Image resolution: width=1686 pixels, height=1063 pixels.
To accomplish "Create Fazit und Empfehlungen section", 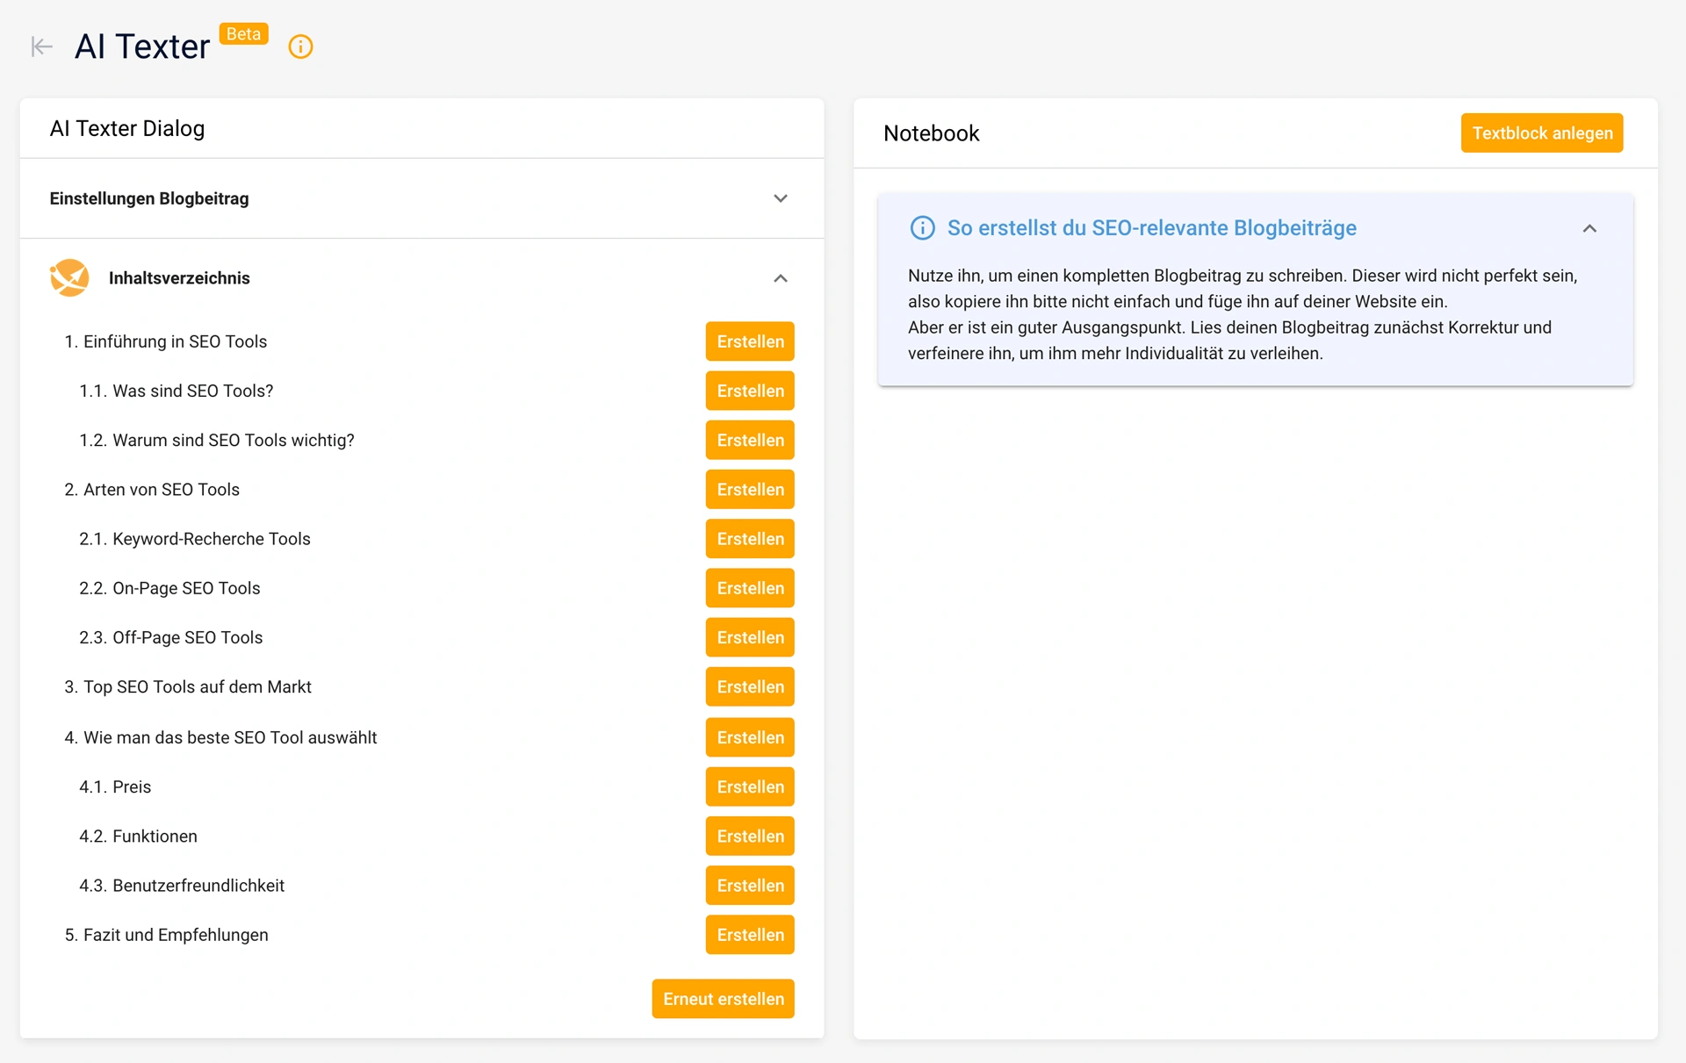I will coord(750,935).
